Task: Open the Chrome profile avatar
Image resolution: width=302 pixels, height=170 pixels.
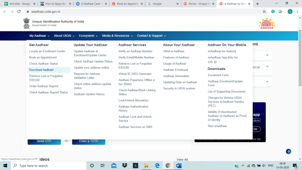Action: tap(290, 12)
